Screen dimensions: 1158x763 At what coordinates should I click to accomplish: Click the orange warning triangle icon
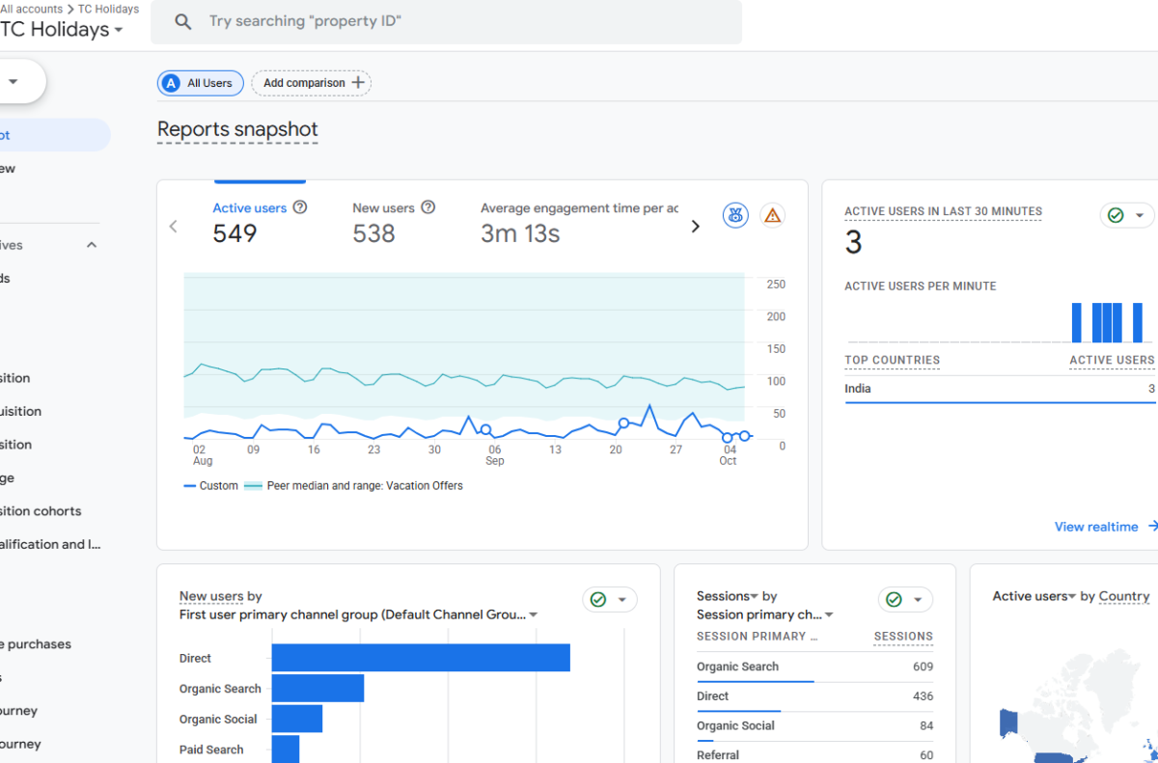pos(772,215)
